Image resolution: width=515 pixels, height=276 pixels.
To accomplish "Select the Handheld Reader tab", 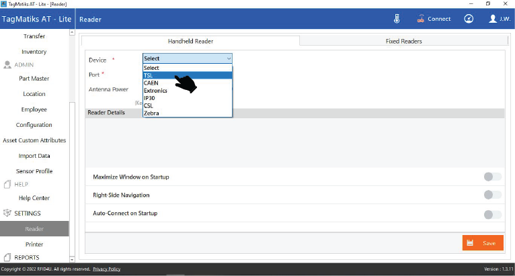I will pos(190,41).
